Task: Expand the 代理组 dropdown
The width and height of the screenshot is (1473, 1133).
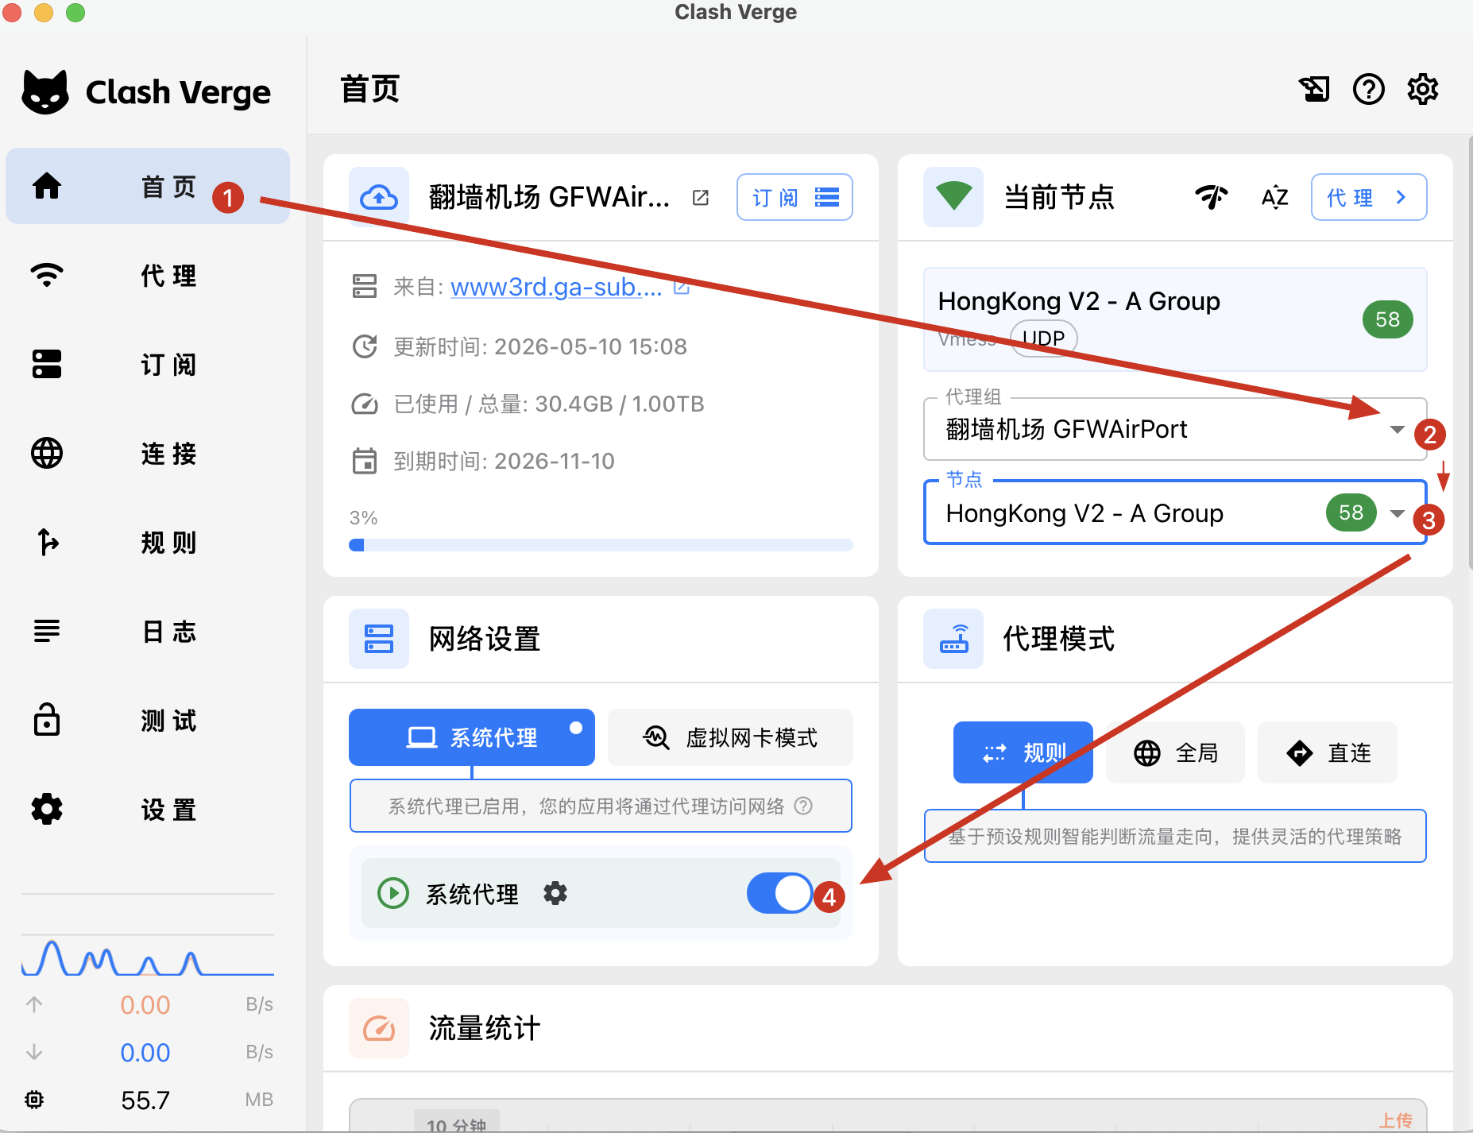Action: pyautogui.click(x=1175, y=429)
